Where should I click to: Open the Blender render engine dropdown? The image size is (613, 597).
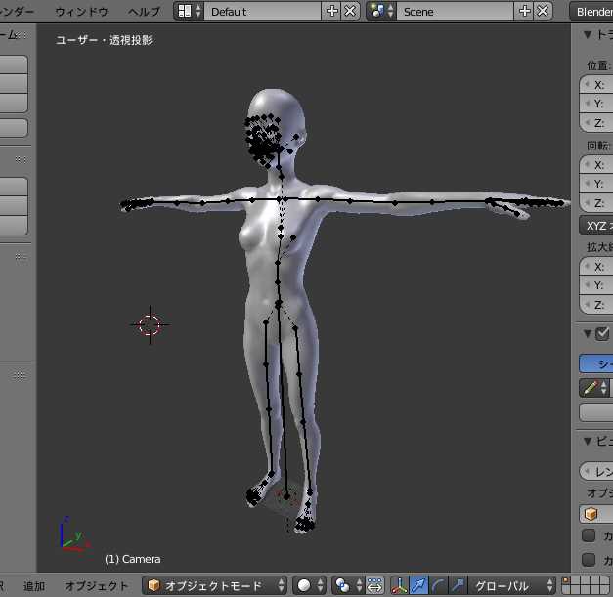point(591,11)
